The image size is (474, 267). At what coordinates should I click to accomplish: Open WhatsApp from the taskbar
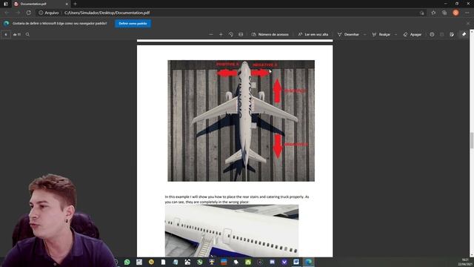click(x=127, y=262)
